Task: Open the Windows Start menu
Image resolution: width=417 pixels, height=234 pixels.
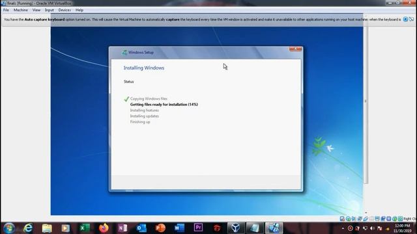Action: (x=8, y=228)
